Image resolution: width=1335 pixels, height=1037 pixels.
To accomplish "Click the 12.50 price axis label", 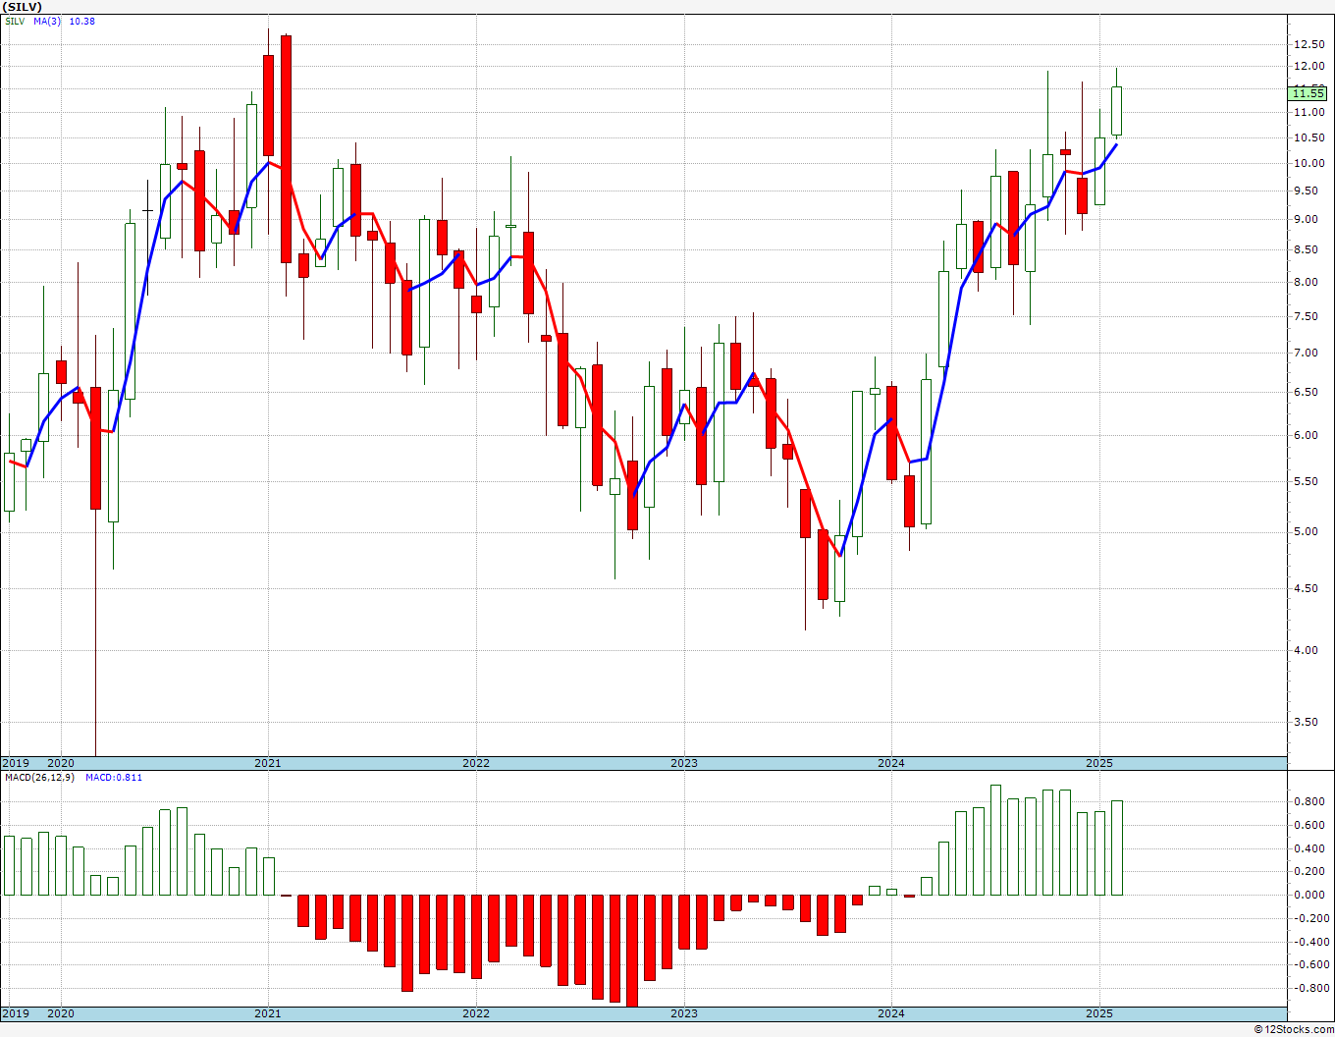I will pyautogui.click(x=1308, y=44).
